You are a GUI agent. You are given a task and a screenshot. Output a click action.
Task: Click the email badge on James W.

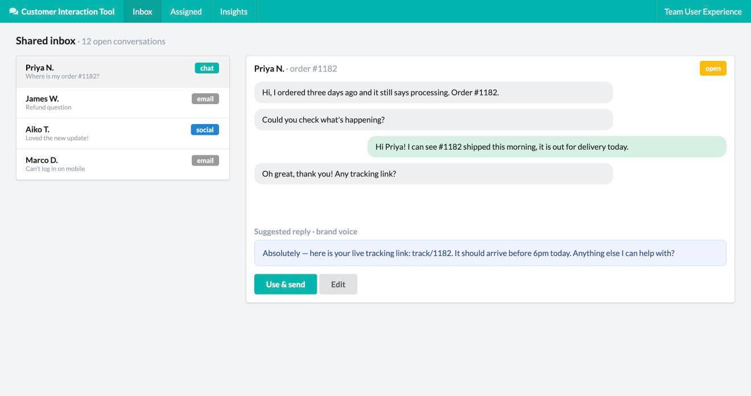point(205,99)
